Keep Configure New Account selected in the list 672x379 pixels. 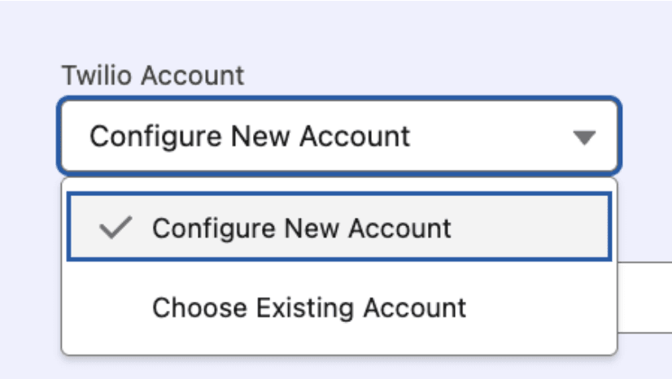pyautogui.click(x=301, y=228)
